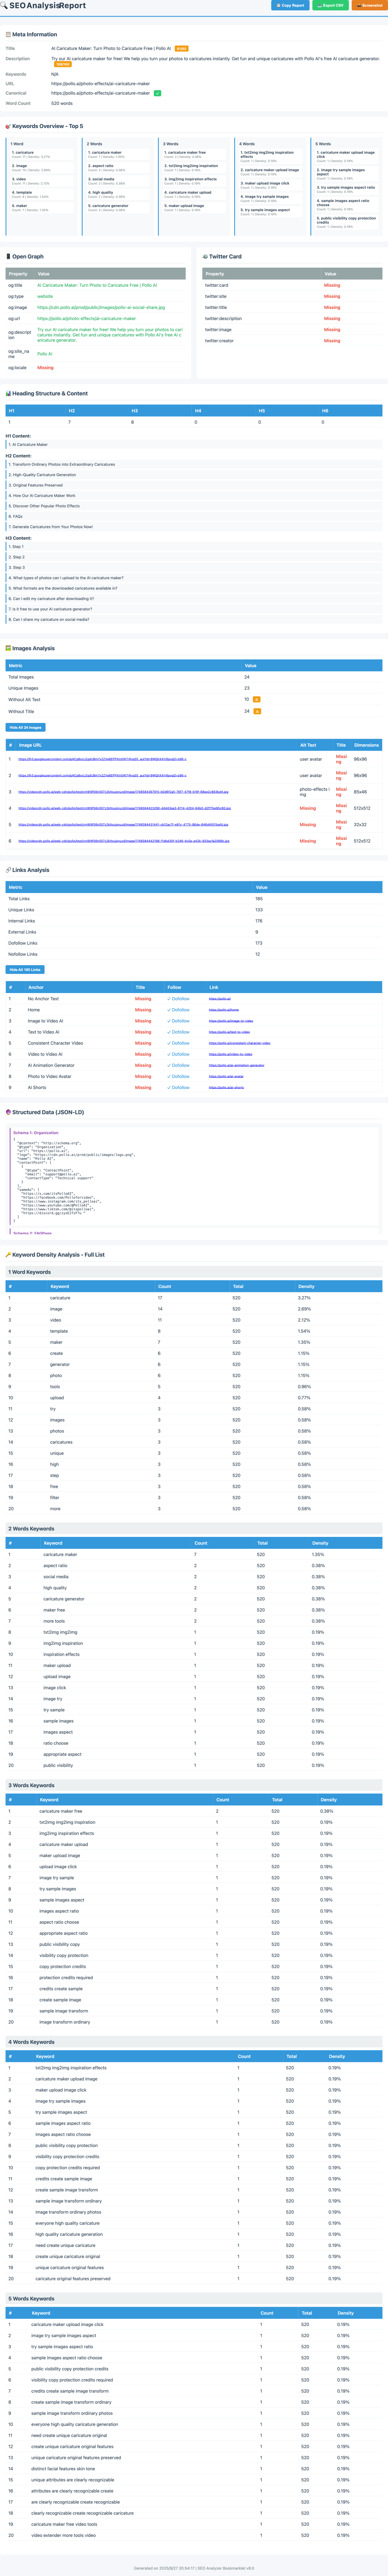The height and width of the screenshot is (2576, 388).
Task: Click Total Links row in Links Analysis metrics
Action: [x=194, y=898]
